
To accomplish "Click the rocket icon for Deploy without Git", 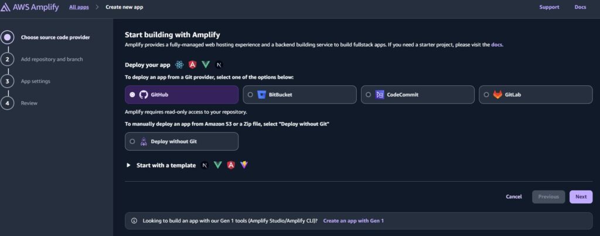I will pyautogui.click(x=144, y=141).
